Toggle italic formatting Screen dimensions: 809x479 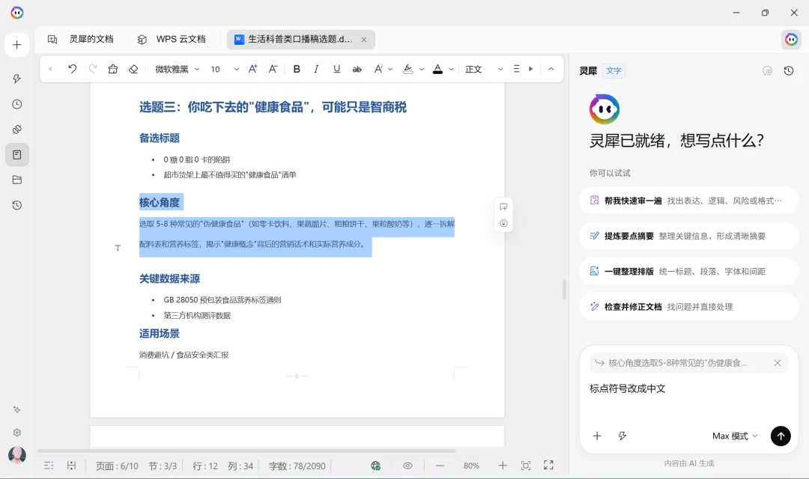pyautogui.click(x=316, y=69)
